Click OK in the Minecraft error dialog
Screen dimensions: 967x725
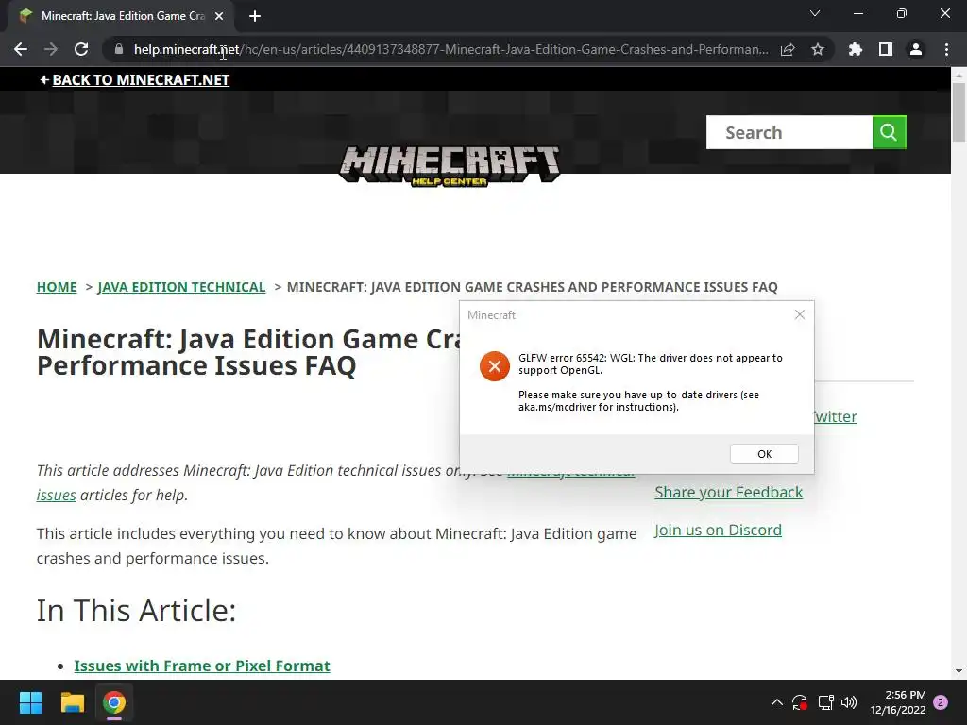764,454
